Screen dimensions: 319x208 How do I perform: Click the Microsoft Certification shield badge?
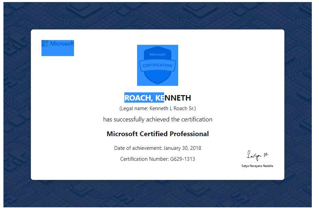click(x=158, y=65)
